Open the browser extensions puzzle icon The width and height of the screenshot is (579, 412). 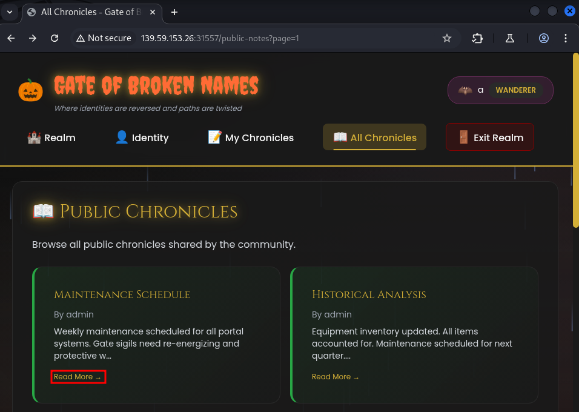point(477,38)
